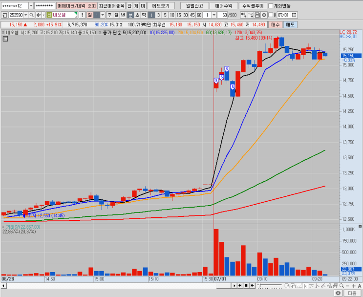Click the 수익률추이 button
The width and height of the screenshot is (363, 297).
253,6
